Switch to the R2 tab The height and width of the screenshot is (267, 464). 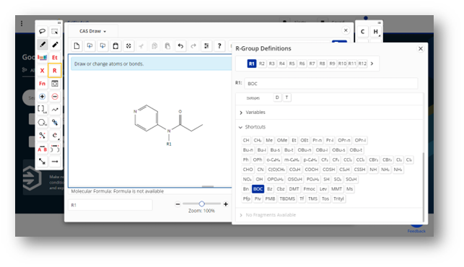(262, 64)
